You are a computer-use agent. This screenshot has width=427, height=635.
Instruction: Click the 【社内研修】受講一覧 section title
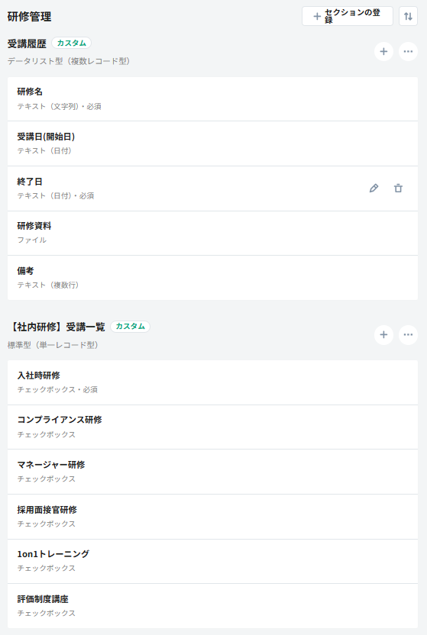(x=57, y=327)
